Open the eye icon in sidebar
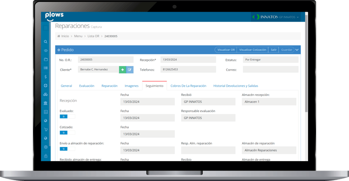 tap(45, 51)
